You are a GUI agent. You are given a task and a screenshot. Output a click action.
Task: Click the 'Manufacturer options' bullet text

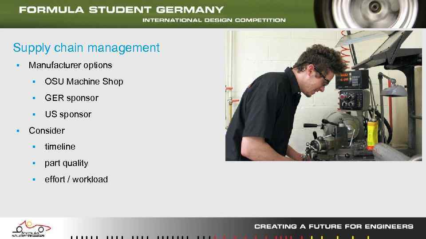70,66
